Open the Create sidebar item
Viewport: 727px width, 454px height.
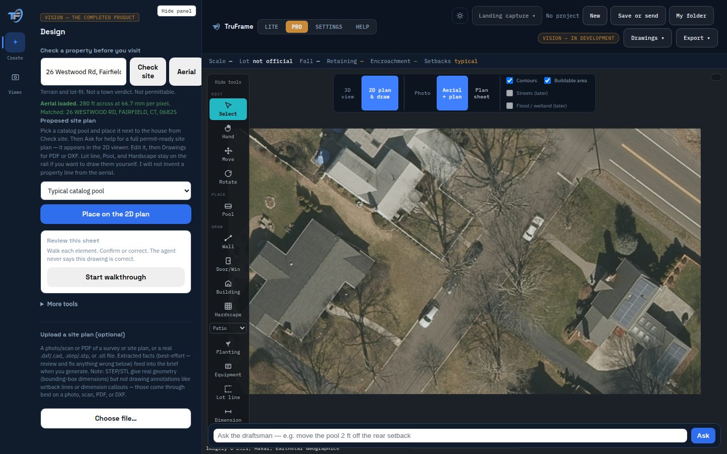15,47
